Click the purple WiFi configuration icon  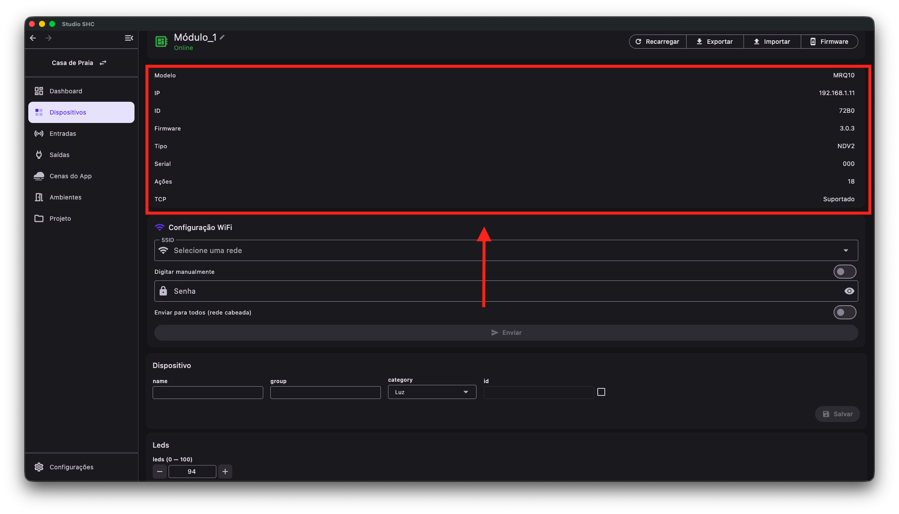click(160, 227)
